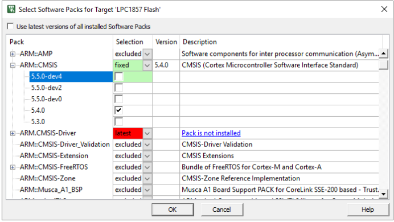Open the fixed selection dropdown for ARM::CMSIS
Image resolution: width=394 pixels, height=222 pixels.
[147, 65]
